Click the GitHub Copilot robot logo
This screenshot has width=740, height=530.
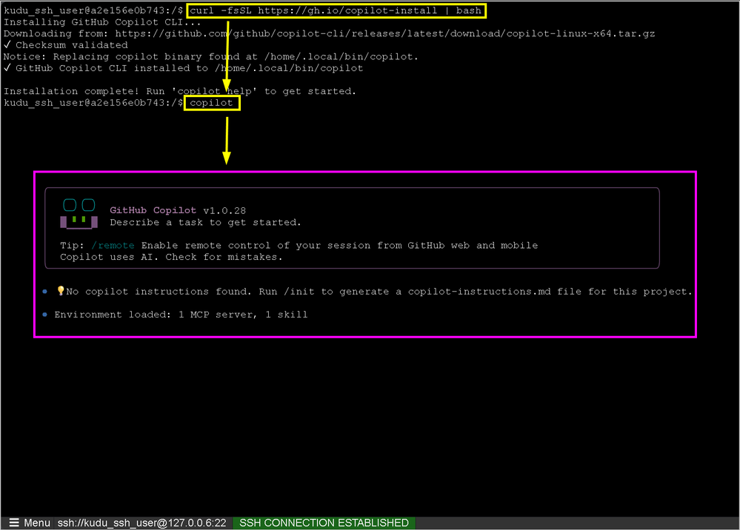coord(79,214)
